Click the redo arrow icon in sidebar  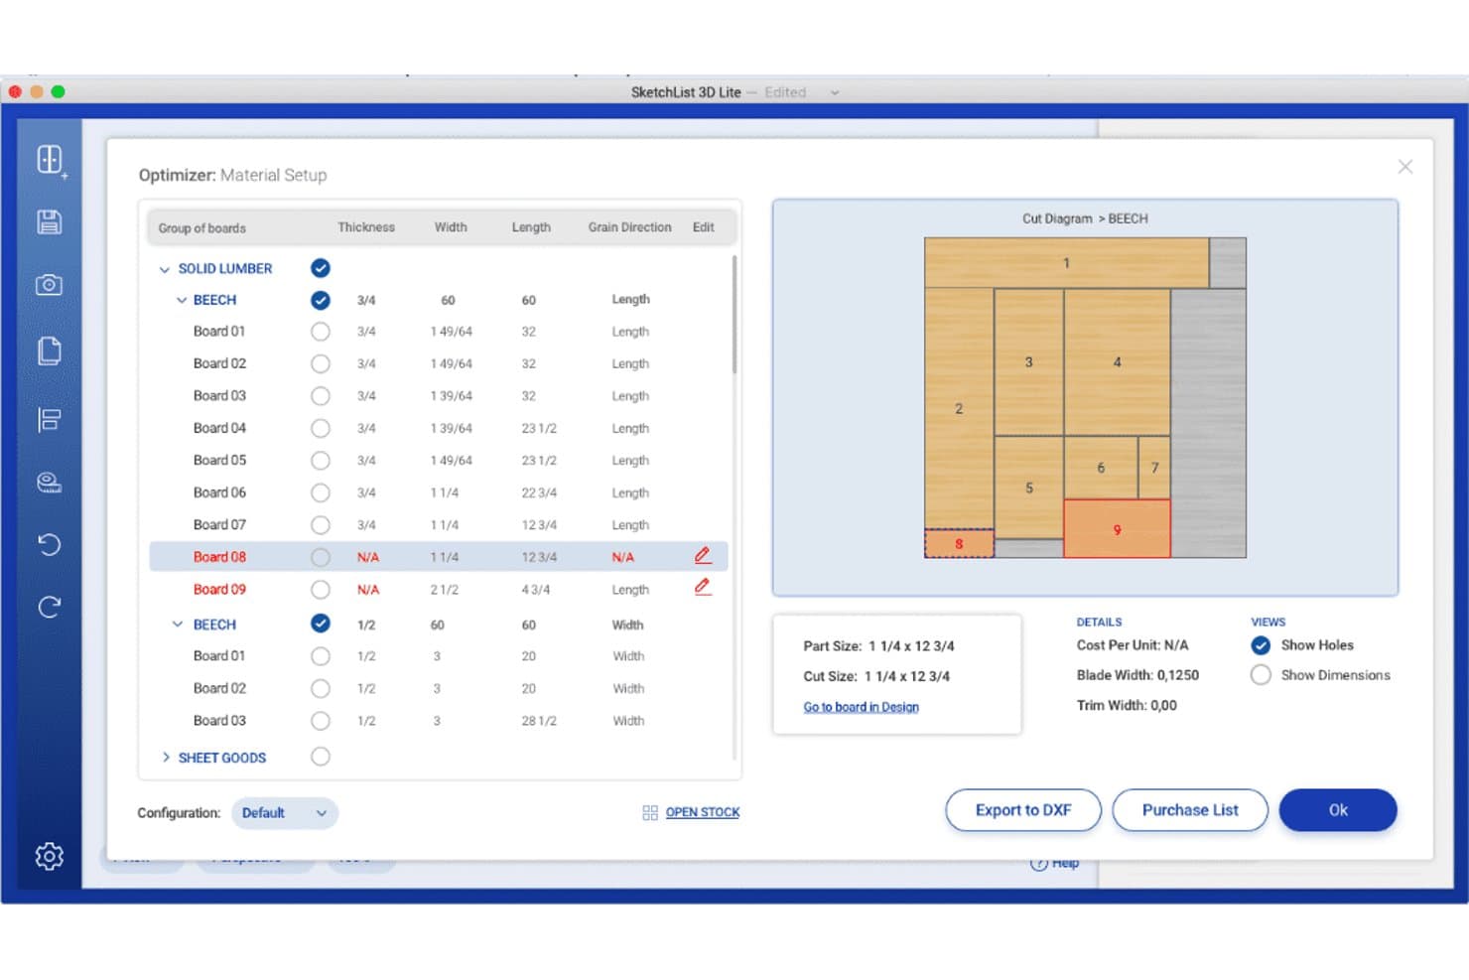[x=50, y=607]
